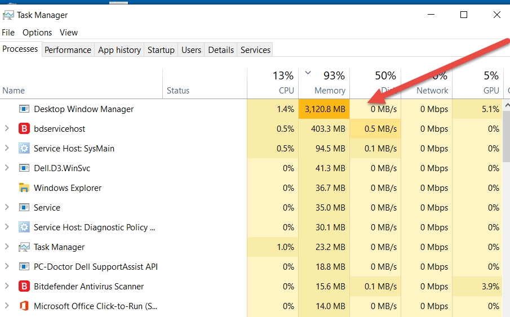The height and width of the screenshot is (317, 510).
Task: Click the icon beside the Service process
Action: point(24,207)
